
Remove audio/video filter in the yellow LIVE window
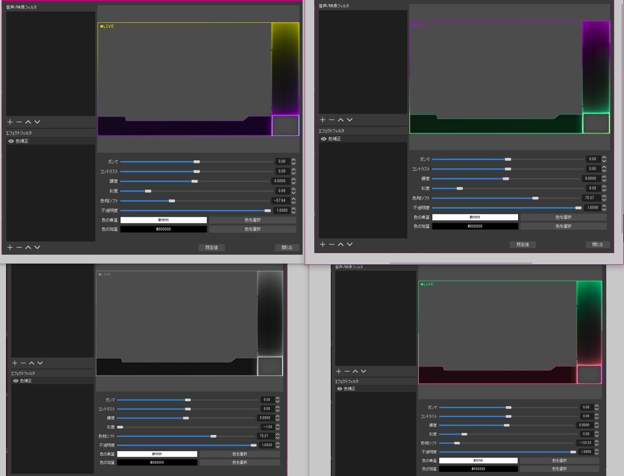[x=19, y=122]
